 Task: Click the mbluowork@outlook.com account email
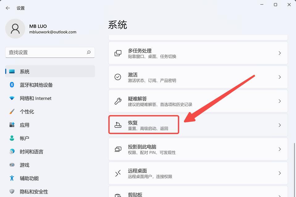53,32
